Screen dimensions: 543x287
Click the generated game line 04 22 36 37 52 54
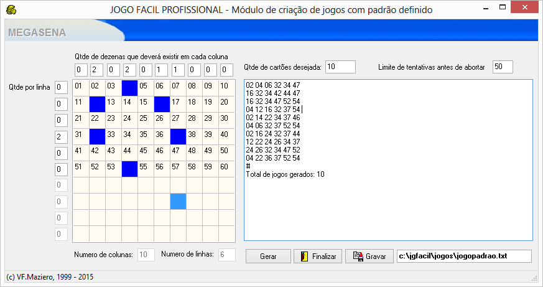[273, 158]
